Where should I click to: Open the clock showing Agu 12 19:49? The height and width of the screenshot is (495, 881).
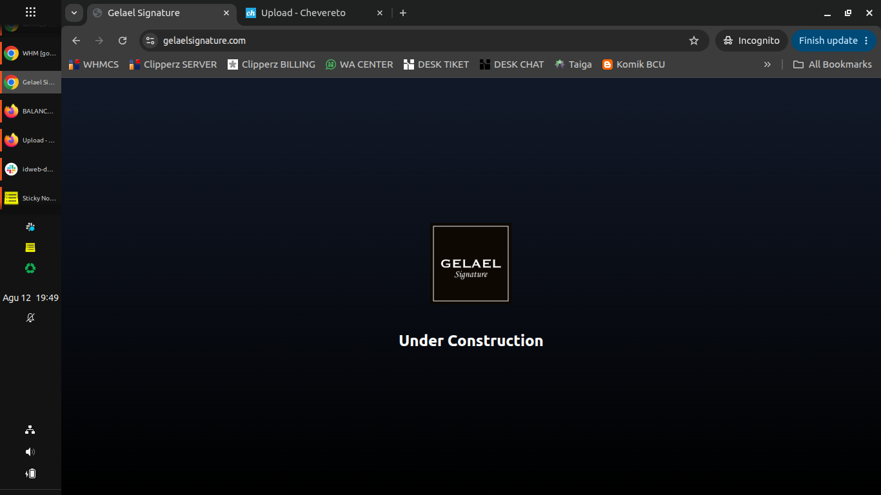click(x=30, y=298)
